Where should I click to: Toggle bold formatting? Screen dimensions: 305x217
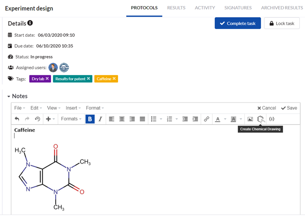[90, 119]
